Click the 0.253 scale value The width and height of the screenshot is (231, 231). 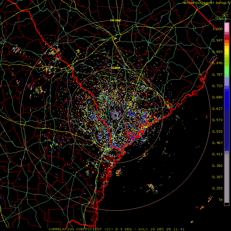[217, 188]
